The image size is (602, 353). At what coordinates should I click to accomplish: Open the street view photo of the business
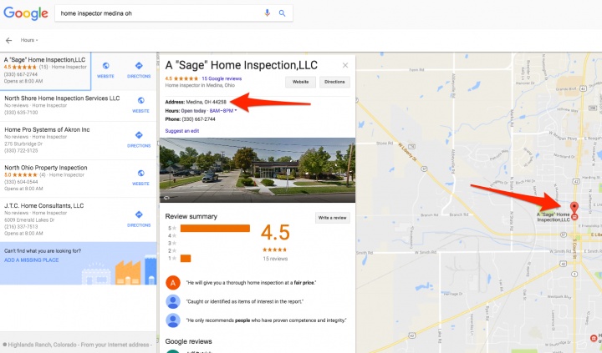258,169
